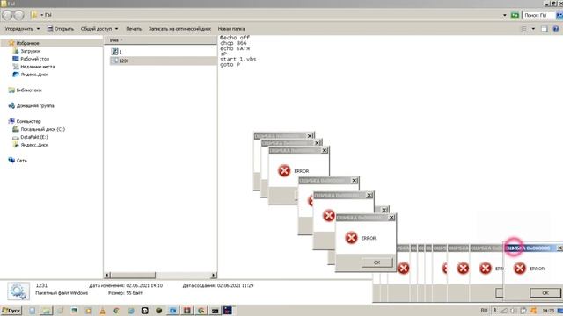This screenshot has height=316, width=563.
Task: Click the black round-face icon in taskbar
Action: [x=144, y=311]
